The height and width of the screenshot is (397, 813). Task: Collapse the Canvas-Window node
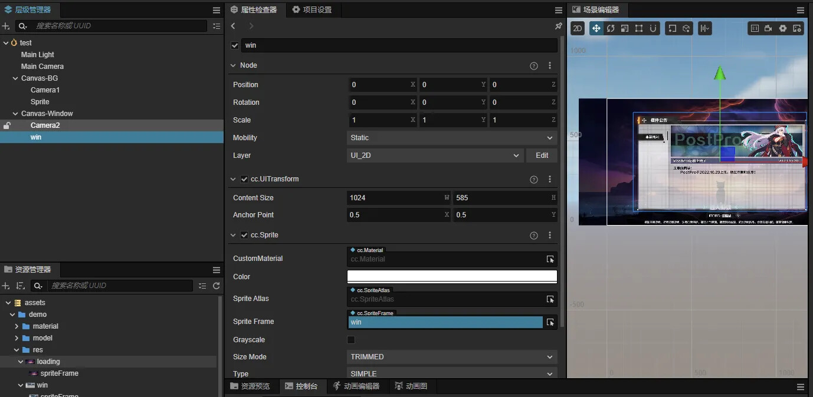pyautogui.click(x=15, y=114)
